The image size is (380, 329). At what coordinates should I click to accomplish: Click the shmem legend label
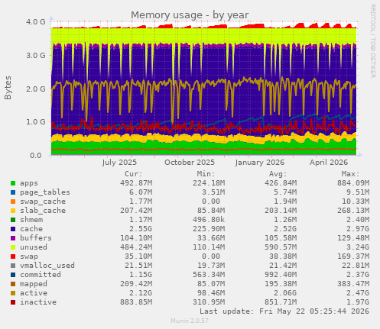point(31,220)
